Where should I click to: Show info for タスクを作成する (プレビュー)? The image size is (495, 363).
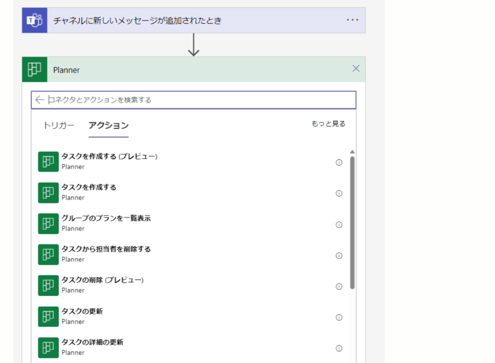pos(339,163)
